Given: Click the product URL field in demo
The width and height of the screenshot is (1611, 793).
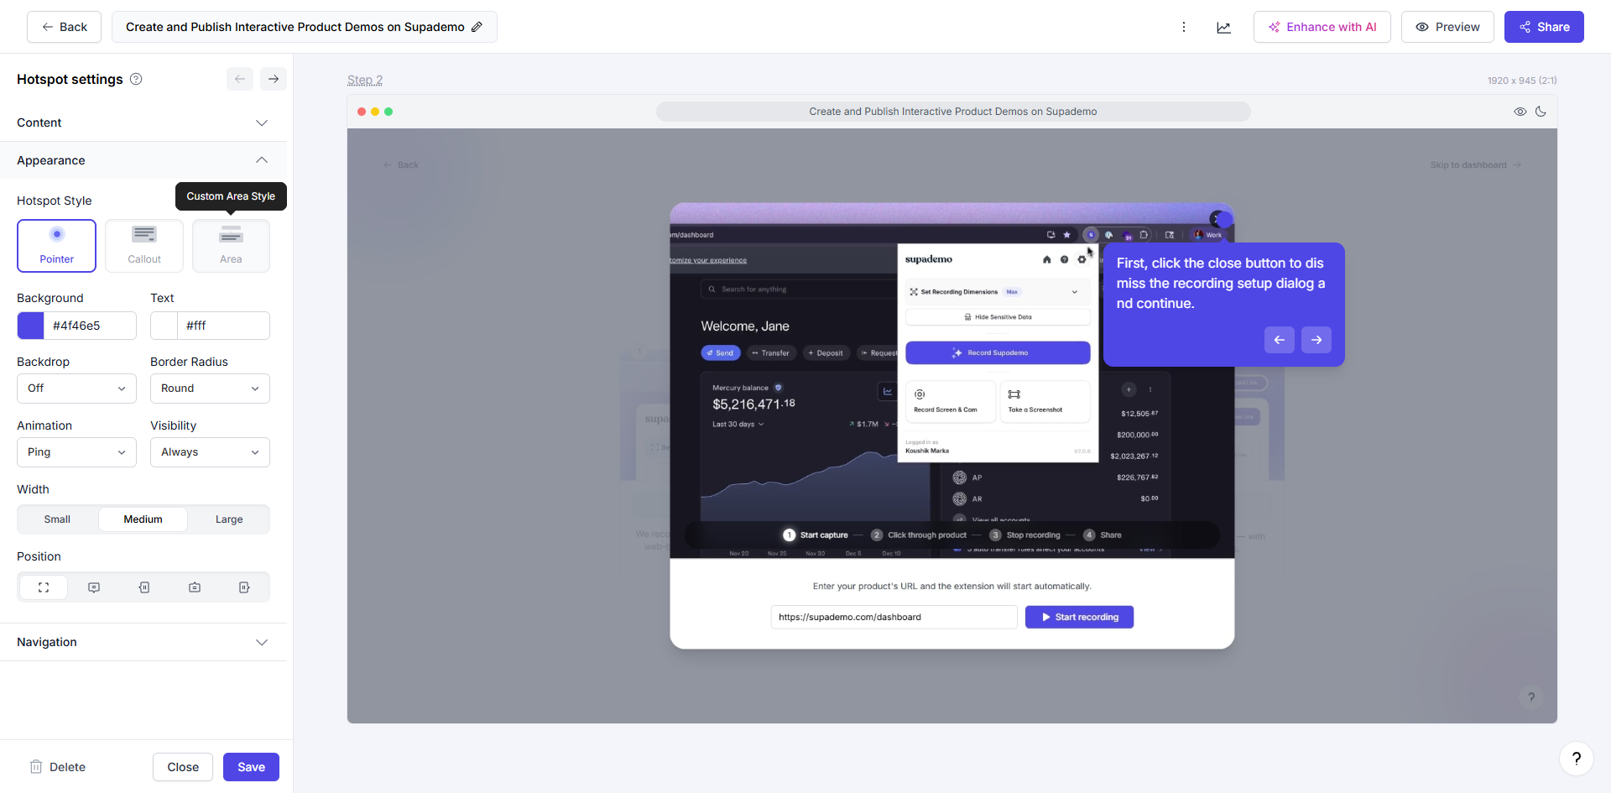Looking at the screenshot, I should click(x=894, y=617).
